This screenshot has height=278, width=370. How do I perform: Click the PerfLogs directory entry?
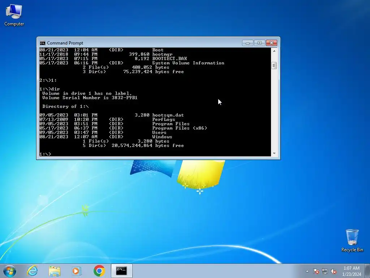[x=164, y=119]
